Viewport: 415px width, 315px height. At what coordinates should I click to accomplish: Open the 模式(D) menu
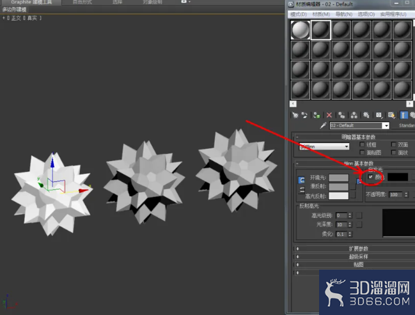click(x=299, y=14)
